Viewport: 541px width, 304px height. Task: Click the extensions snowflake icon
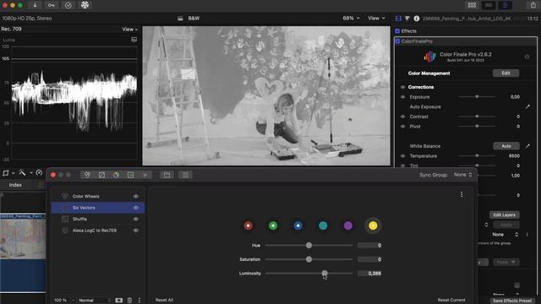[85, 5]
